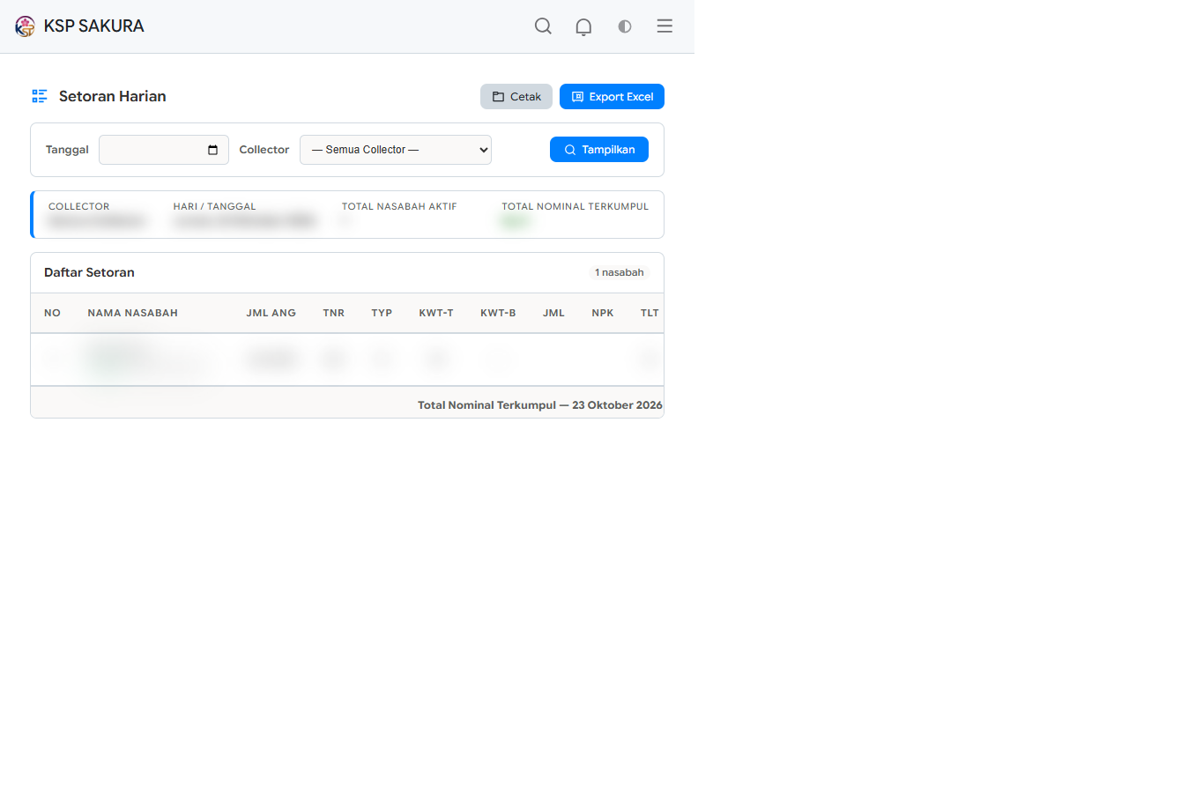Click the KWT-T column header
Image resolution: width=1203 pixels, height=793 pixels.
click(436, 313)
